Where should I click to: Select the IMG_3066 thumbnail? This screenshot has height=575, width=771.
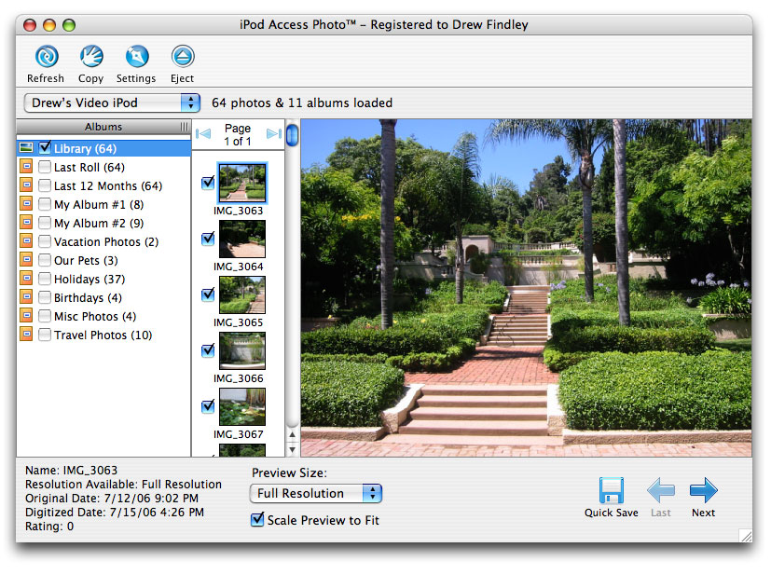[241, 351]
